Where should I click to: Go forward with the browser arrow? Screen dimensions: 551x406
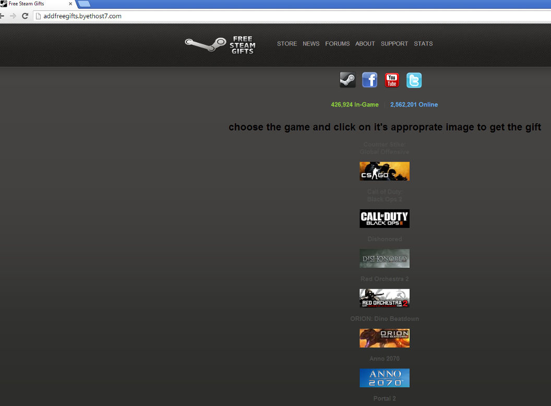pos(13,16)
